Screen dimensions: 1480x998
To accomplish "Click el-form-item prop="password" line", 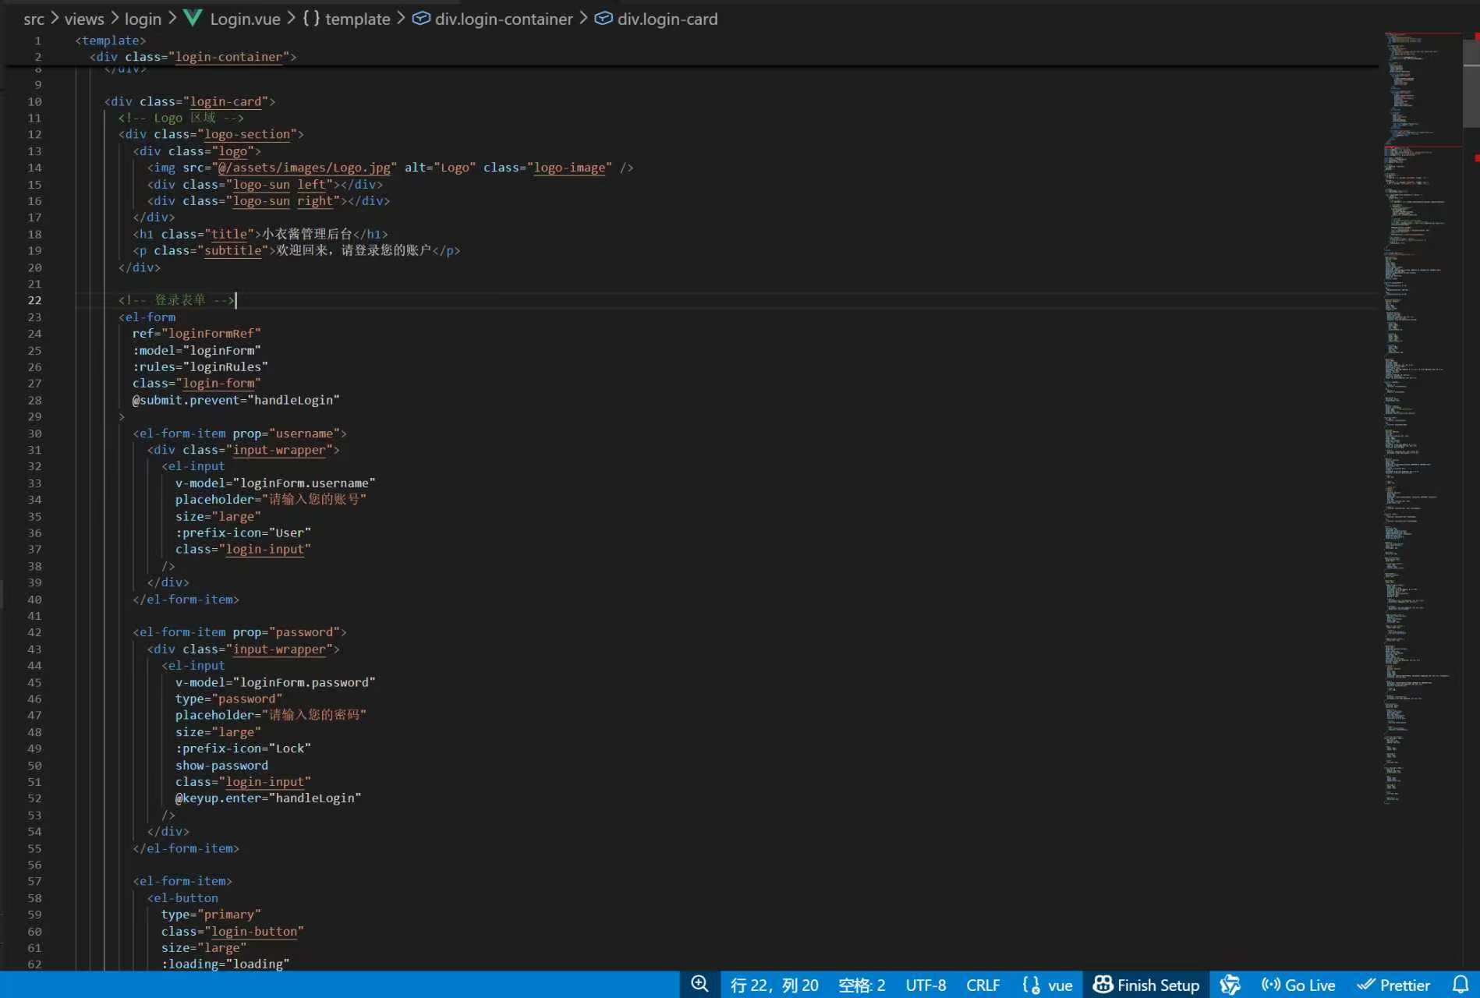I will 239,632.
